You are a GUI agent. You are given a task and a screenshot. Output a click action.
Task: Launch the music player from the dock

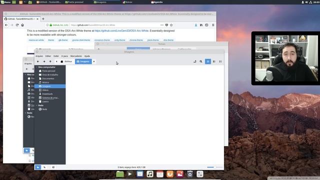150,174
